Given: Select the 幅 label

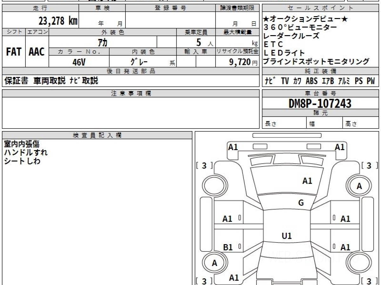Looking at the screenshot, I should [x=312, y=124].
